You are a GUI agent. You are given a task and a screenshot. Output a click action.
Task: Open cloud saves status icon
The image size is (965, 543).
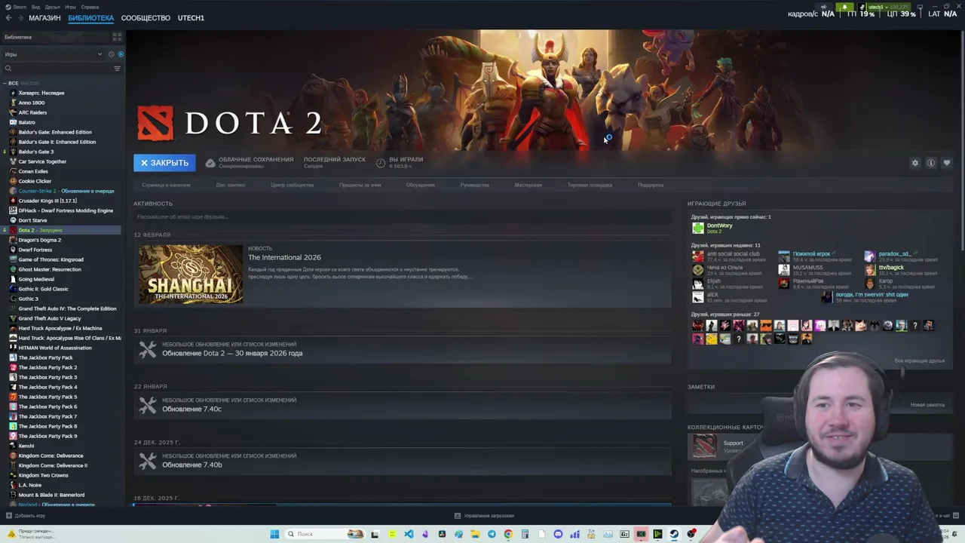click(x=210, y=163)
